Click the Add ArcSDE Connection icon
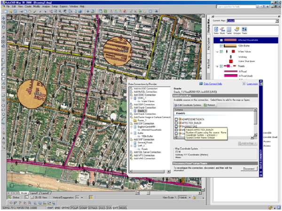The image size is (282, 211). [x=131, y=89]
